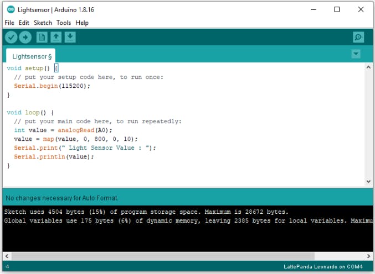Screen dimensions: 375x274
Task: Open the Edit menu
Action: click(x=24, y=23)
